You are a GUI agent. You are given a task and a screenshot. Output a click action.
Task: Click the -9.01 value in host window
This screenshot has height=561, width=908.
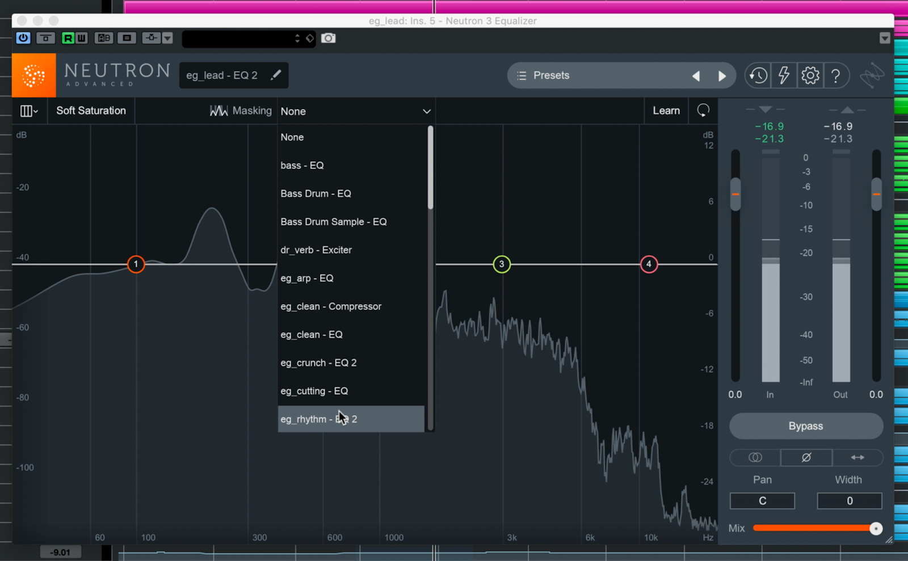(x=60, y=552)
